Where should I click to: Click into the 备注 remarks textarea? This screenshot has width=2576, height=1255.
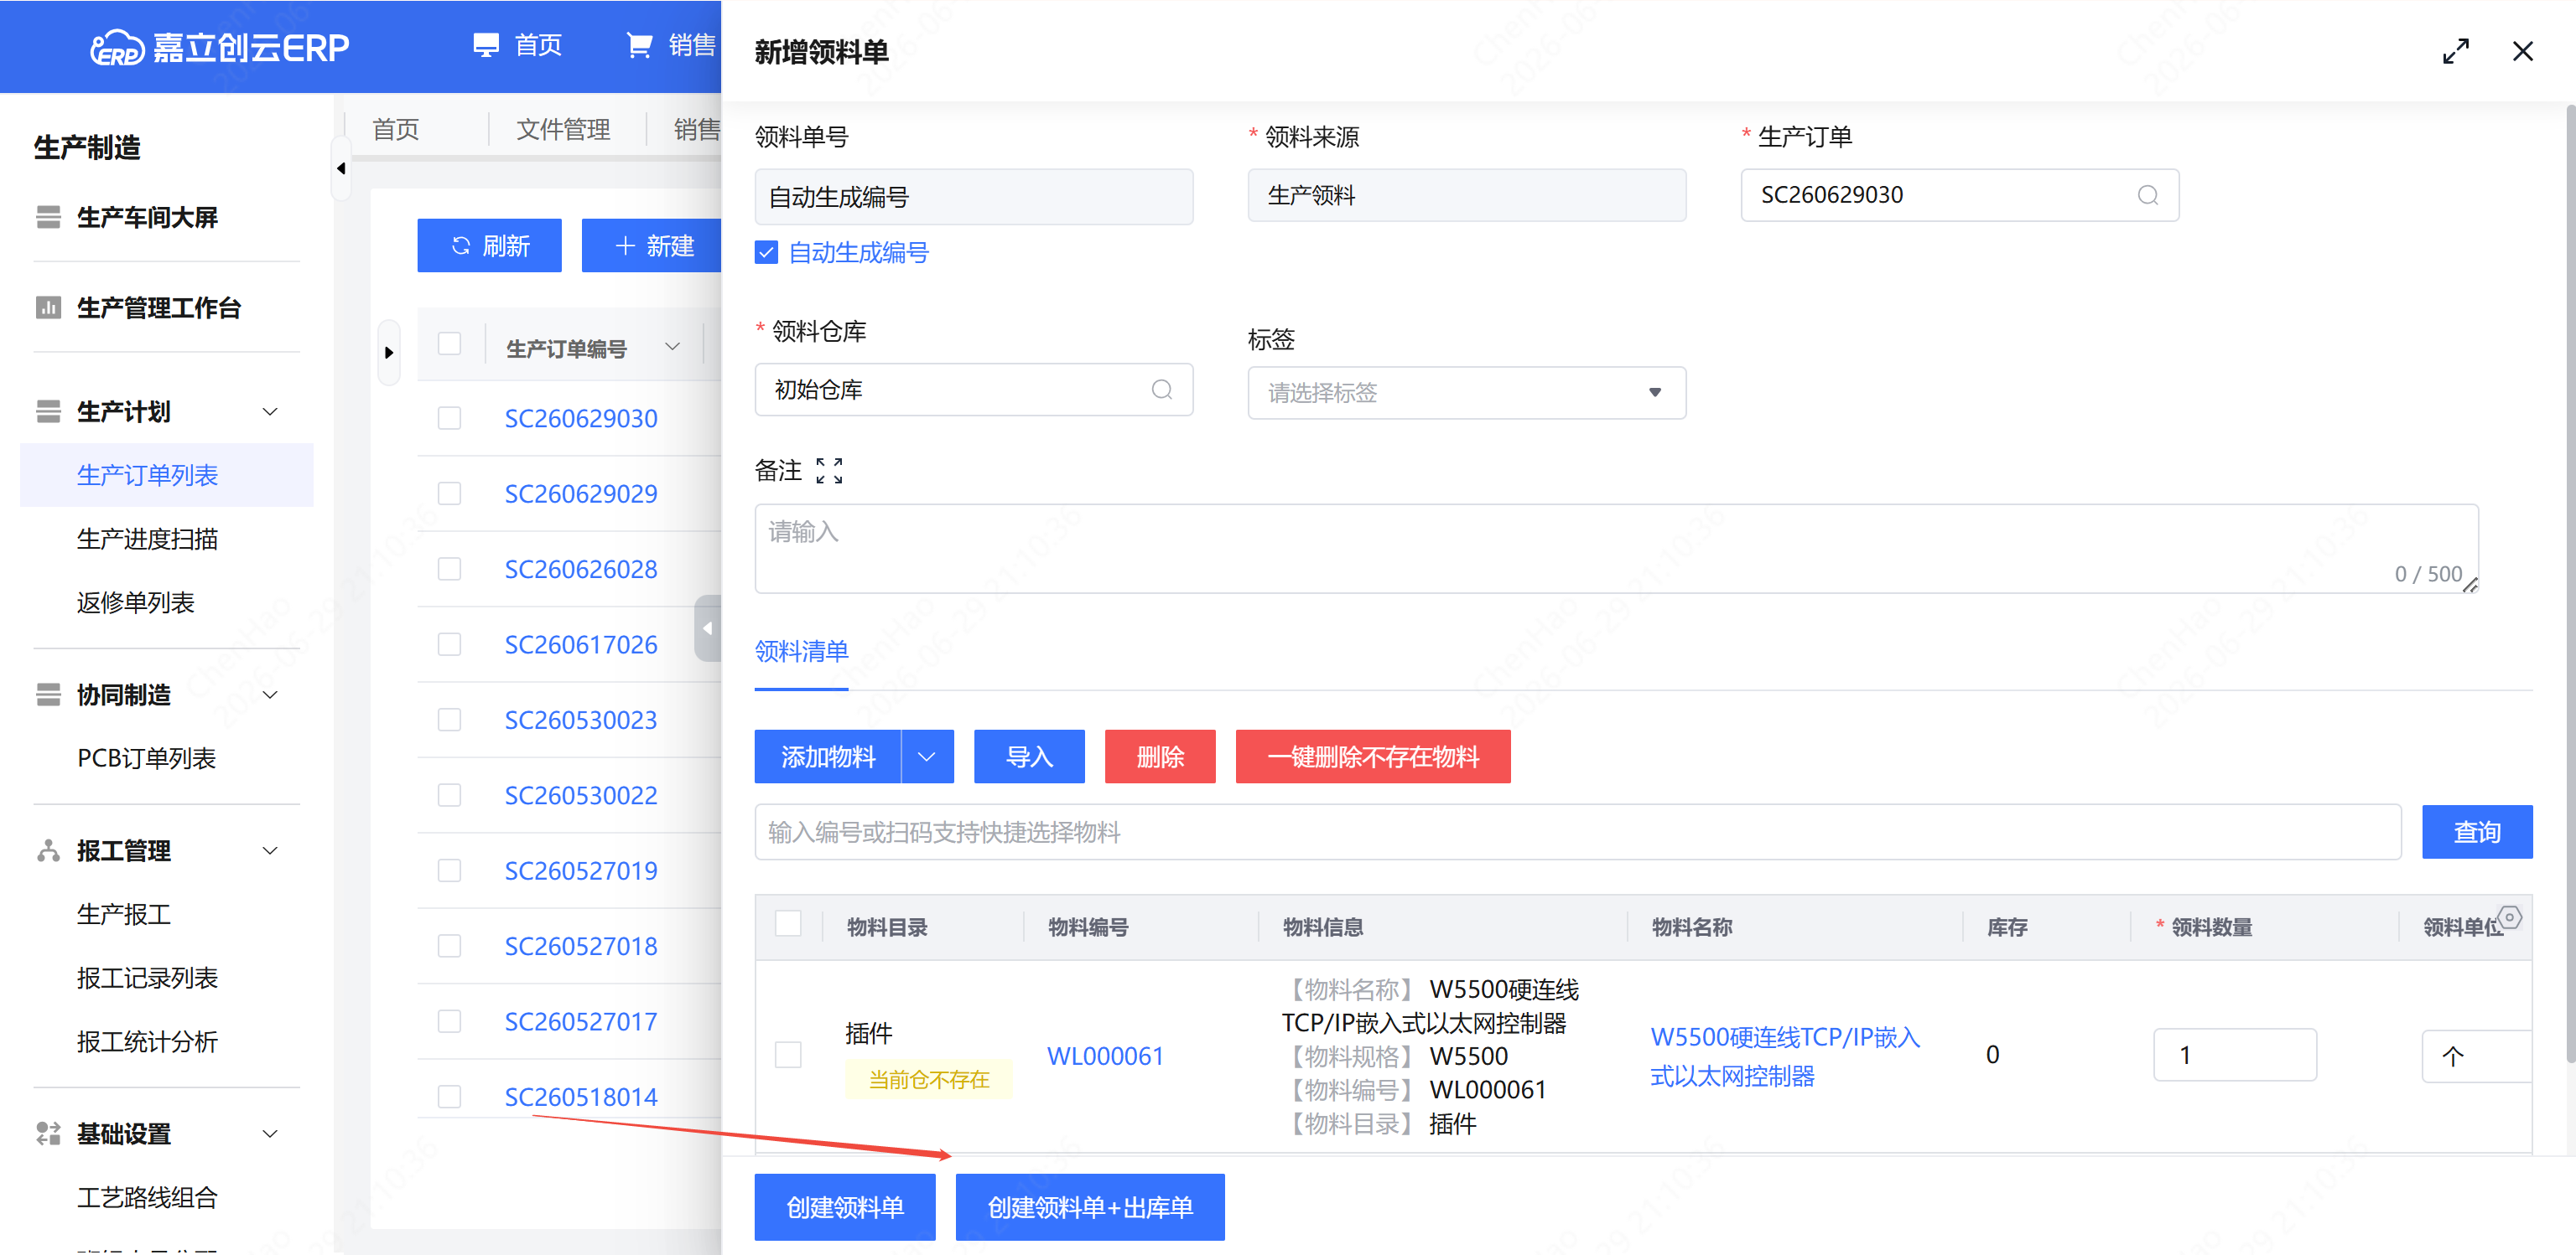pos(1616,549)
